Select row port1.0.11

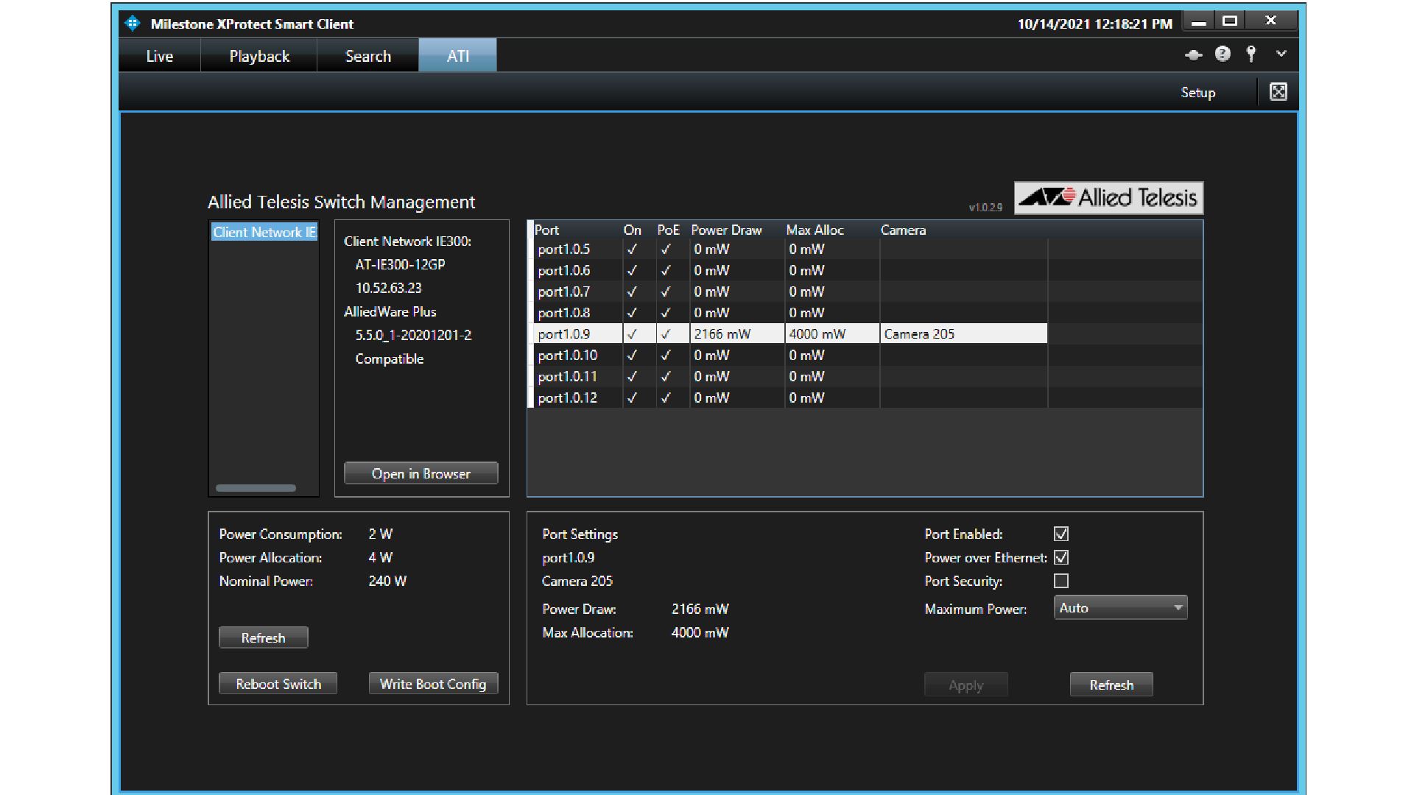coord(791,377)
